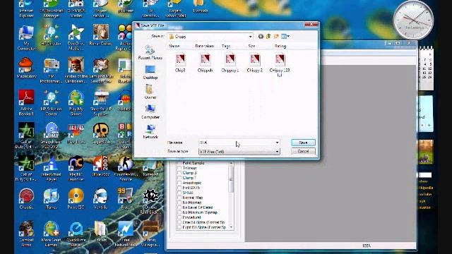
Task: Select the OverDrive Media desktop icon
Action: 76,37
